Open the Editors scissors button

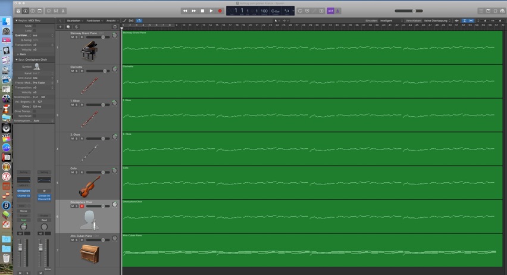click(63, 11)
